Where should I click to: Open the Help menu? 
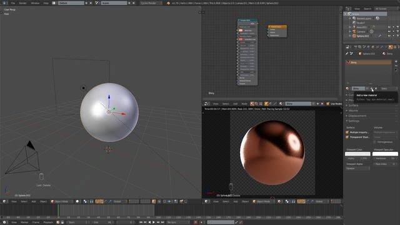46,3
